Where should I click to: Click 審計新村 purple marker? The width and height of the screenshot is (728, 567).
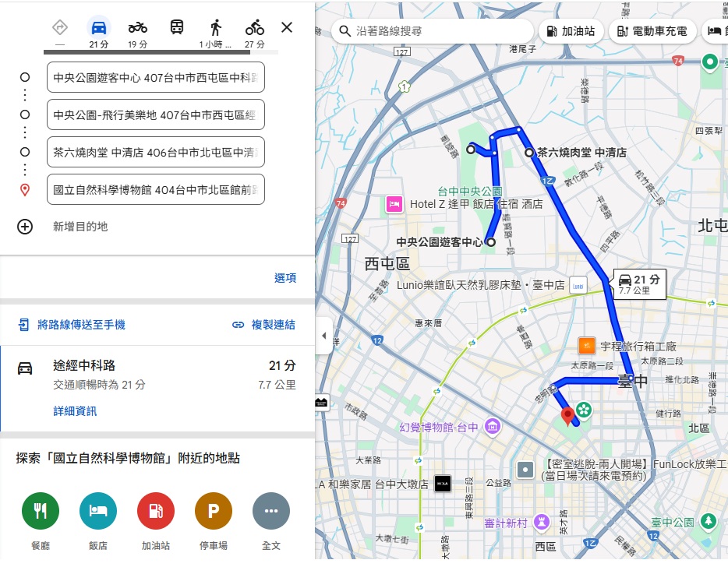[542, 522]
